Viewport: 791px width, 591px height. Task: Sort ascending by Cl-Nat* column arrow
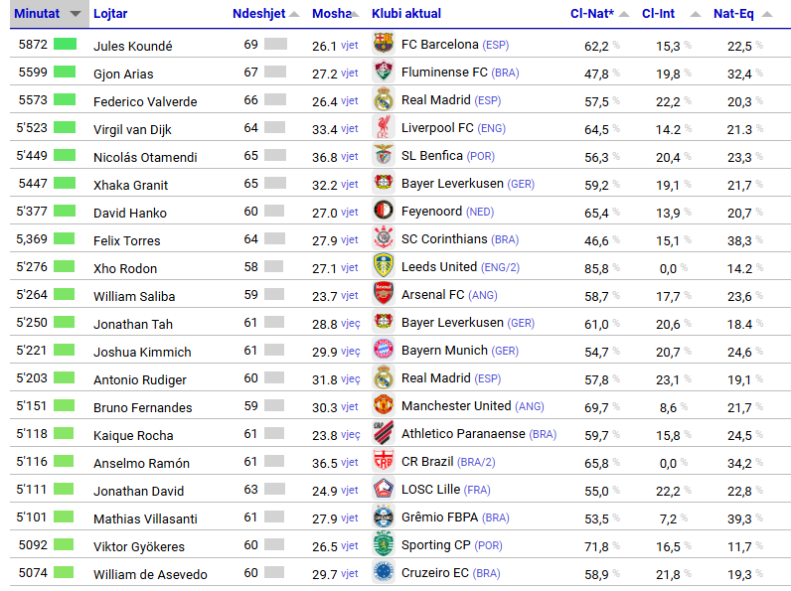click(625, 14)
